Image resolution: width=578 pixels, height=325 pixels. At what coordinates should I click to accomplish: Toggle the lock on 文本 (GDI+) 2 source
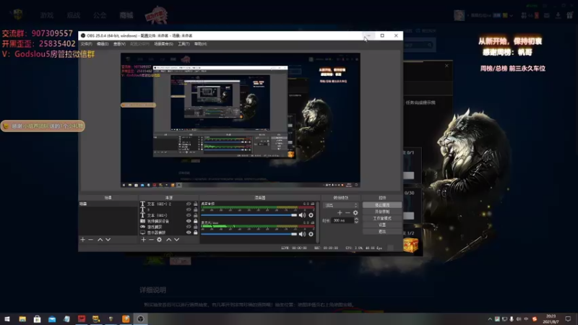pos(195,204)
